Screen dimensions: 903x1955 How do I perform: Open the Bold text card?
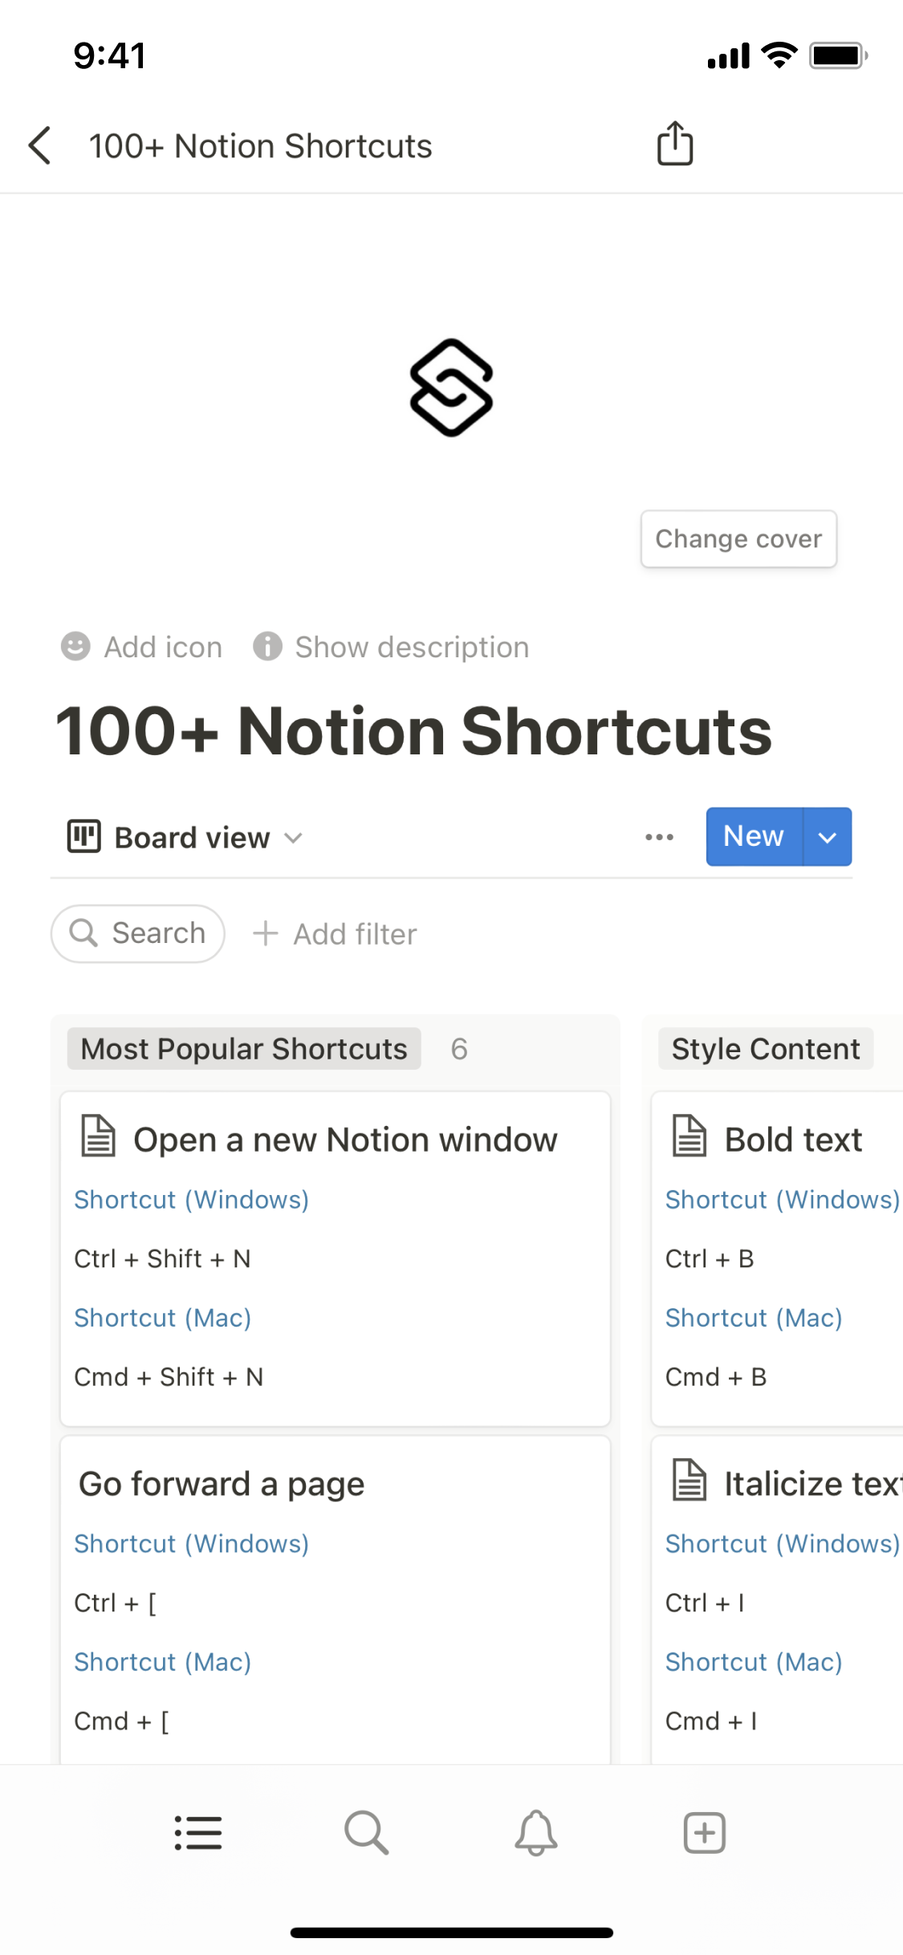click(x=792, y=1140)
